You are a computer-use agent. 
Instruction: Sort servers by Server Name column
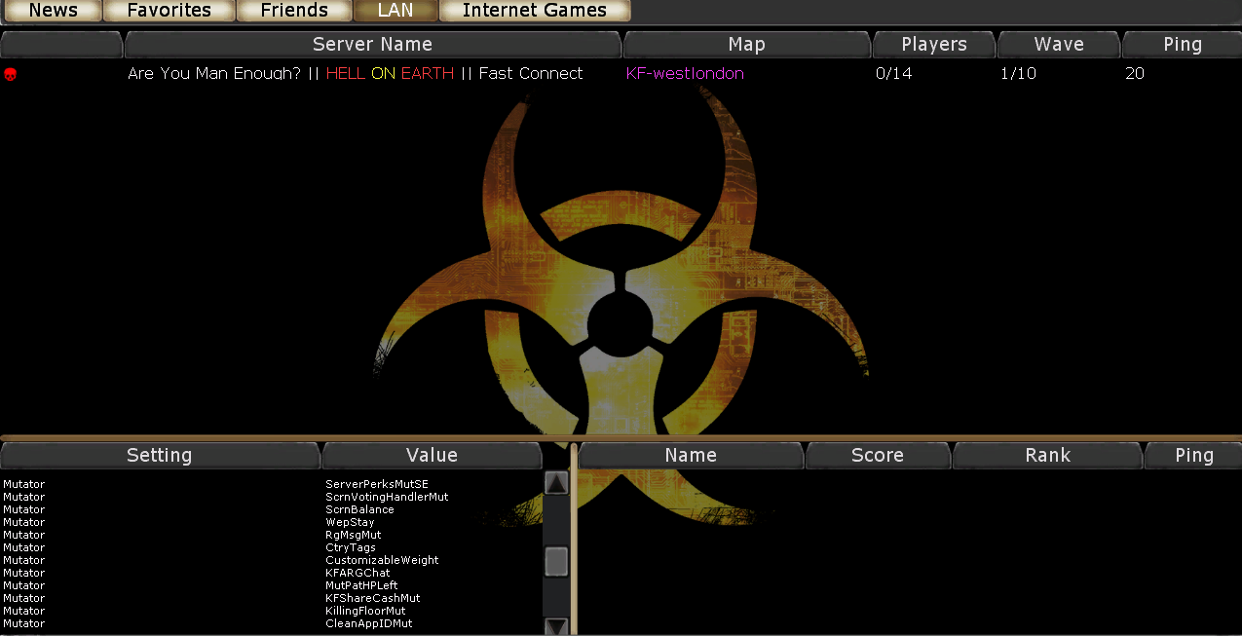(x=373, y=45)
